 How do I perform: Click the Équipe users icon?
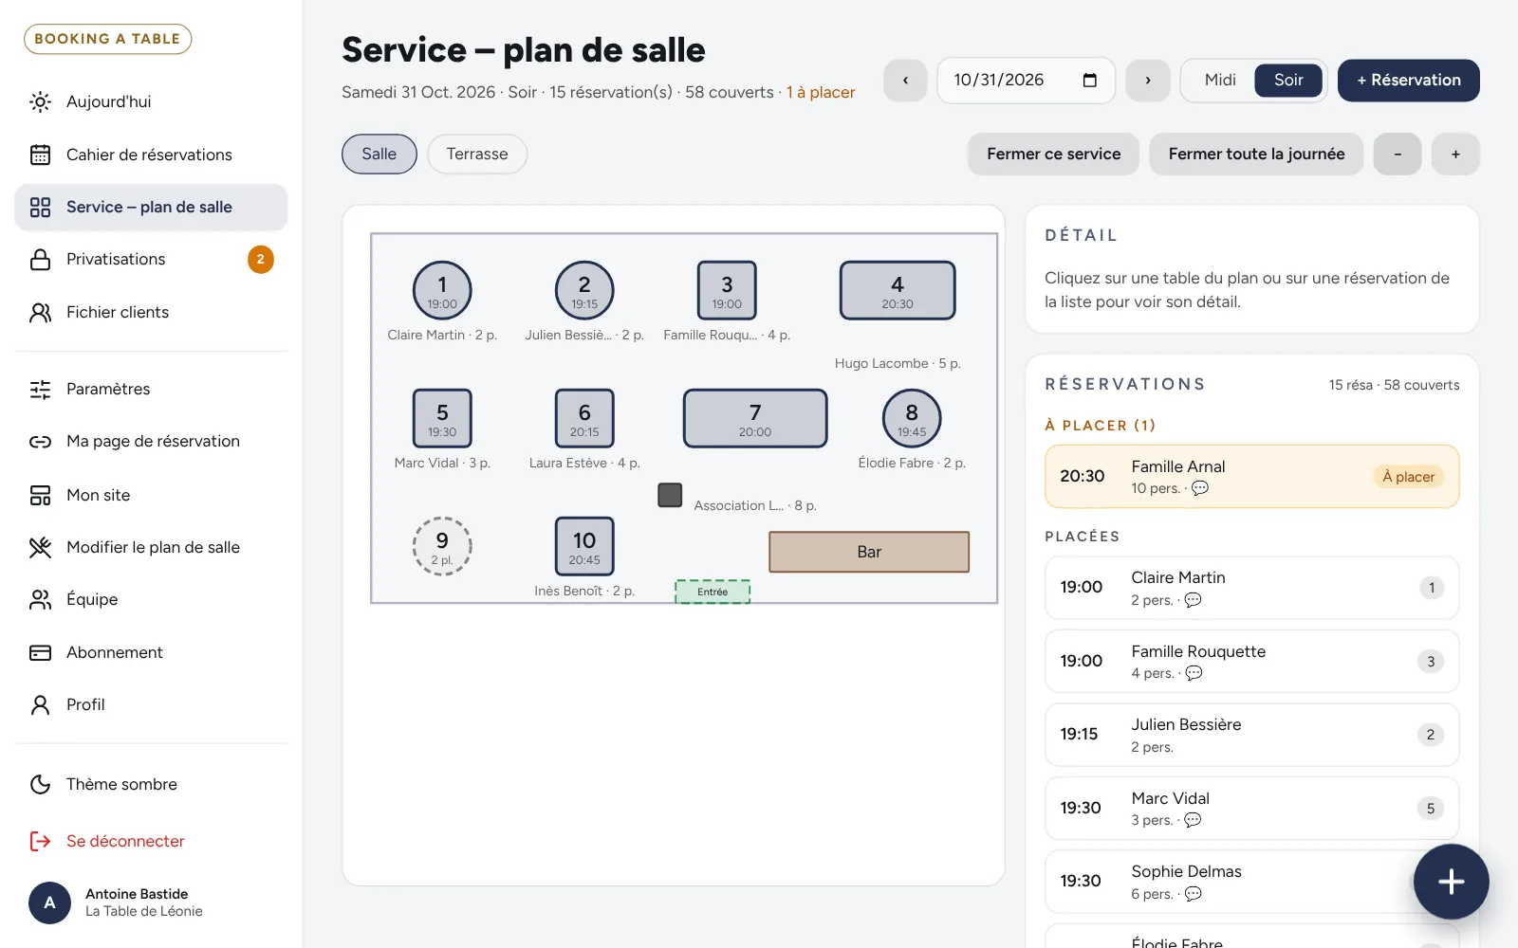click(x=40, y=599)
